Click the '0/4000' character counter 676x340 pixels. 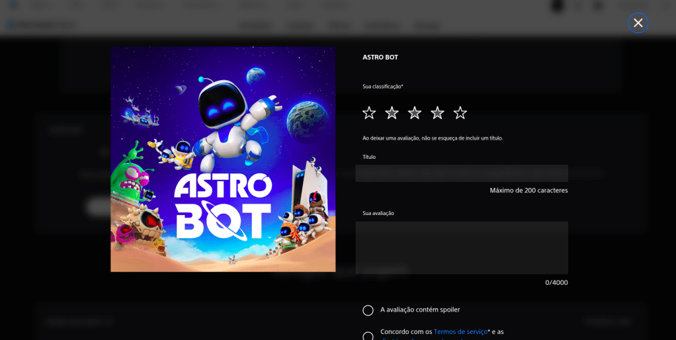[x=556, y=282]
